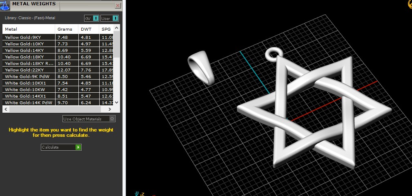Click the left arrow of horizontal scrollbar

pos(6,109)
